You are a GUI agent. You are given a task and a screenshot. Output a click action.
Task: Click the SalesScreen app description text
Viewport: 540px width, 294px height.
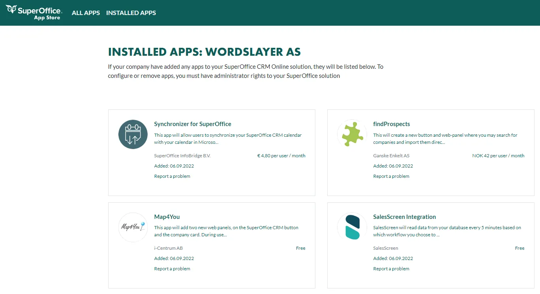click(x=446, y=231)
